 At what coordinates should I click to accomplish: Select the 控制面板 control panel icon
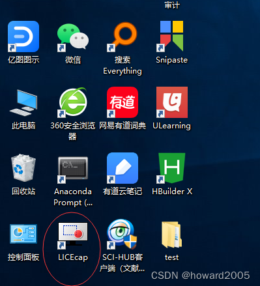coord(23,234)
